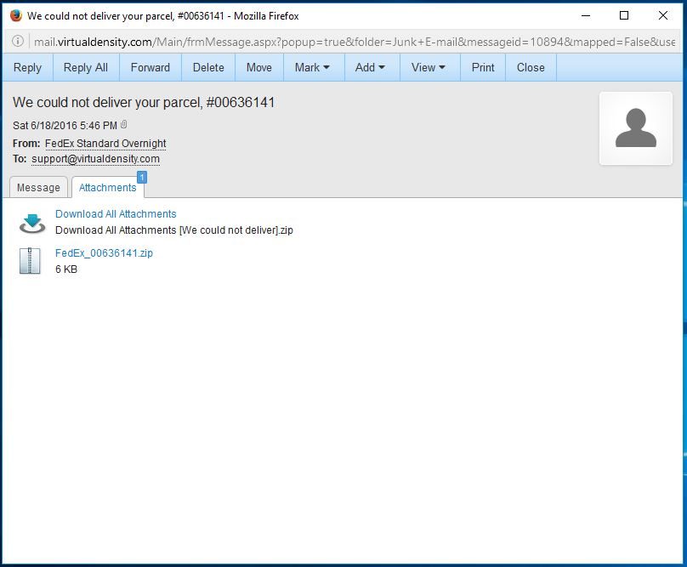Click Close in the mail toolbar

pos(531,67)
